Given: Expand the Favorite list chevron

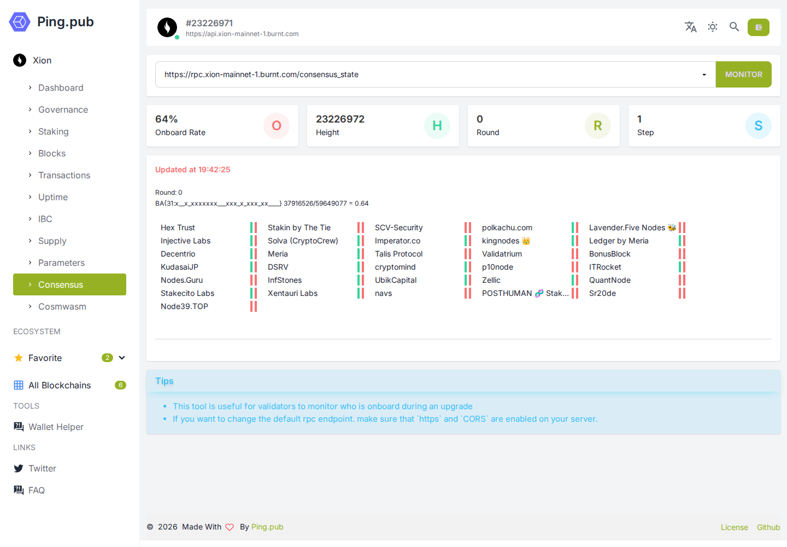Looking at the screenshot, I should click(x=122, y=358).
